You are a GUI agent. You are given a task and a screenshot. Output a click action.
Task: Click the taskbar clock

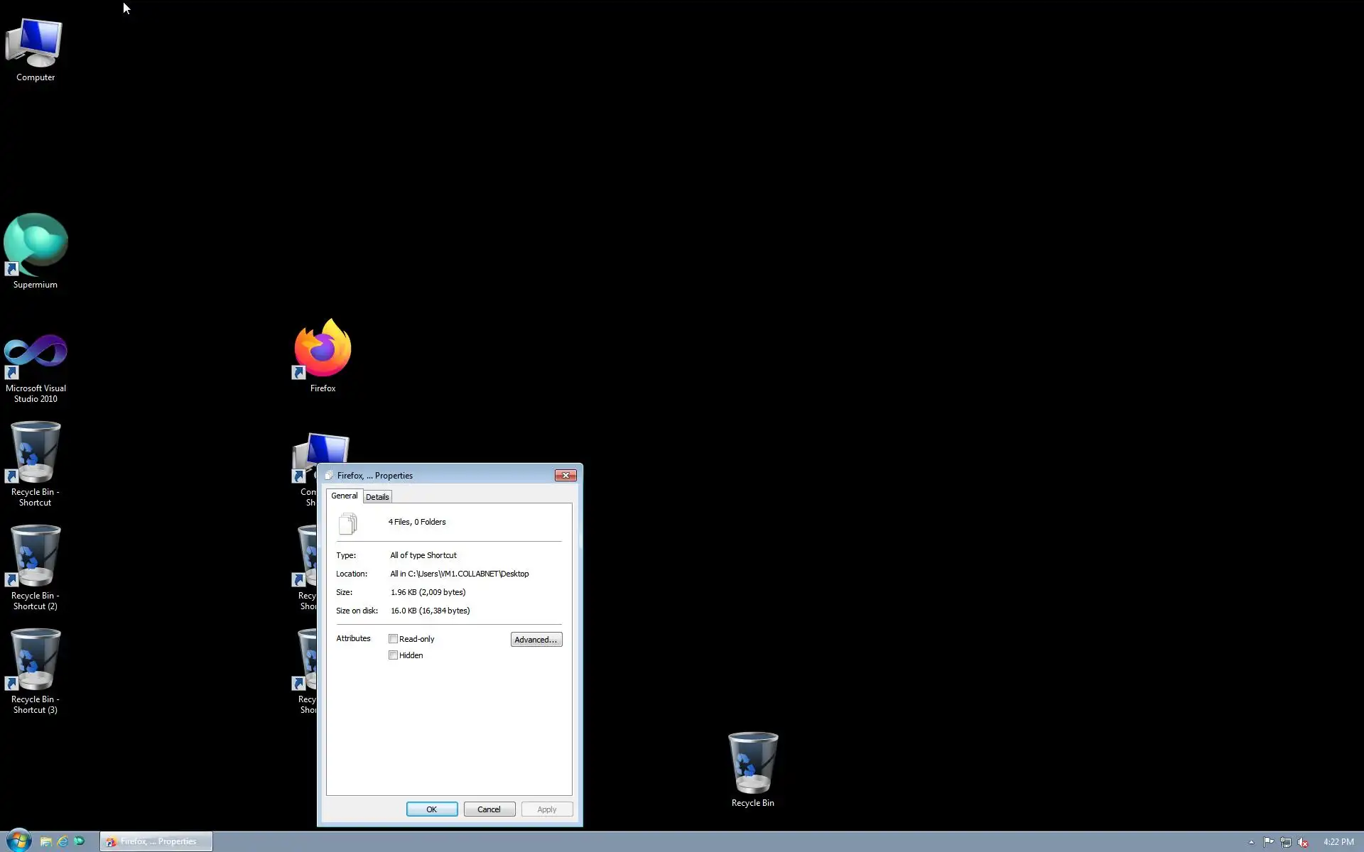1338,842
